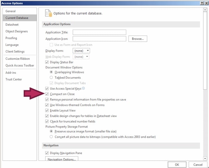Close the Access Options dialog
The image size is (209, 168).
(207, 3)
